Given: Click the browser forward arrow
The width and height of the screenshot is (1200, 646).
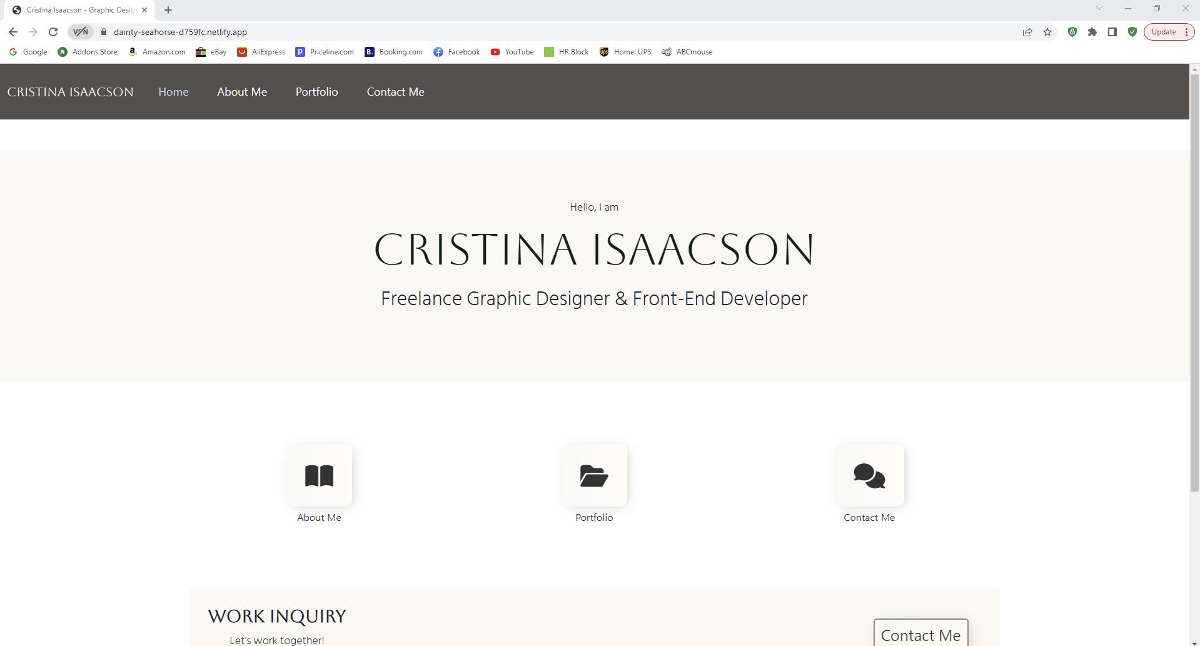Looking at the screenshot, I should pos(33,32).
